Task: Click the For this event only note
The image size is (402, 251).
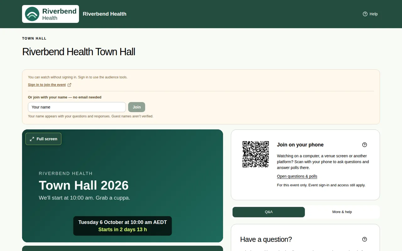Action: coord(321,185)
